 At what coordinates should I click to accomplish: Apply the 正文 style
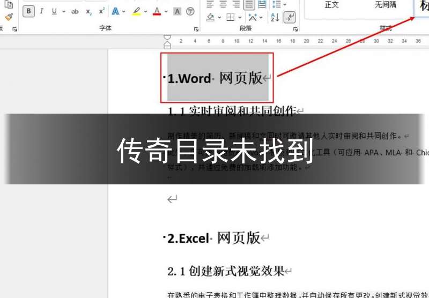point(331,5)
